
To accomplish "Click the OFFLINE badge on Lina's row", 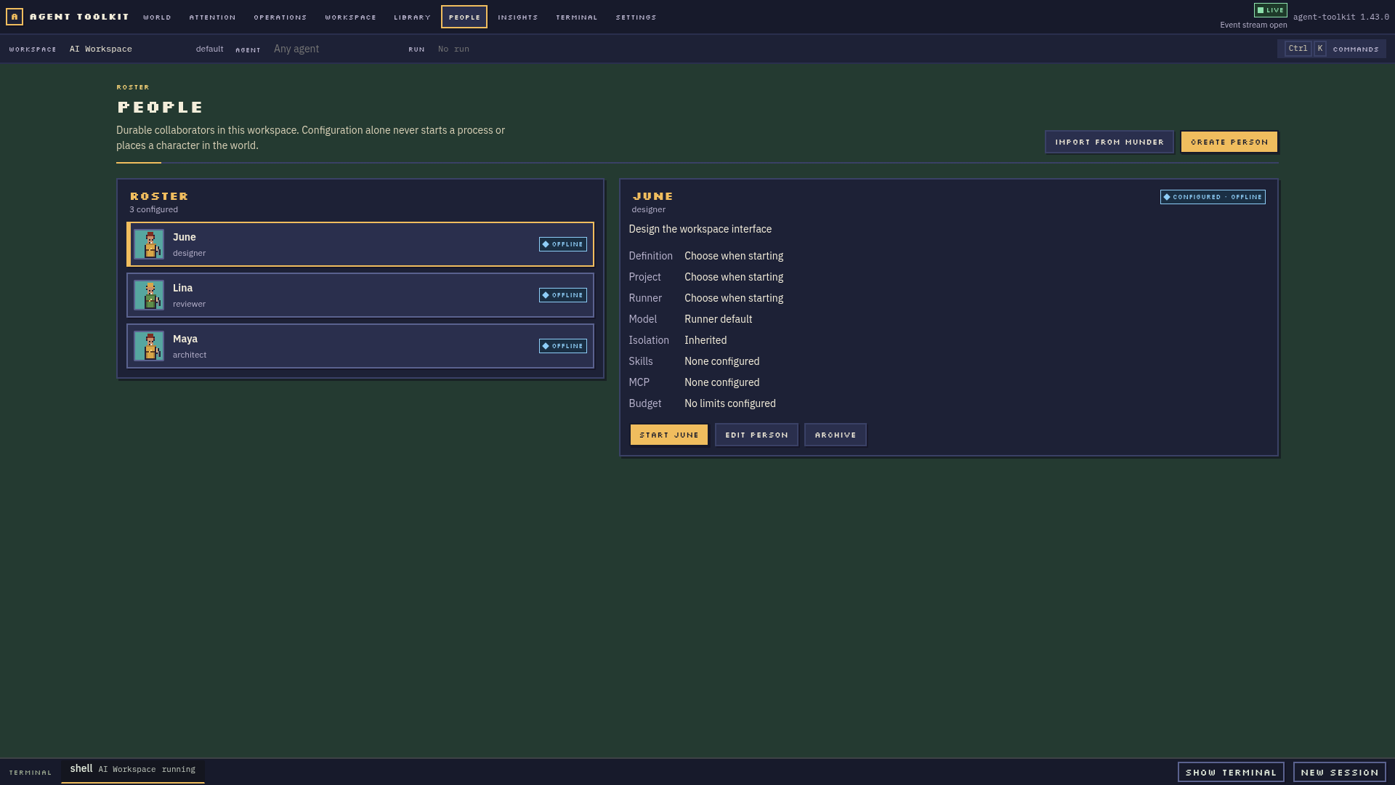I will pos(562,295).
